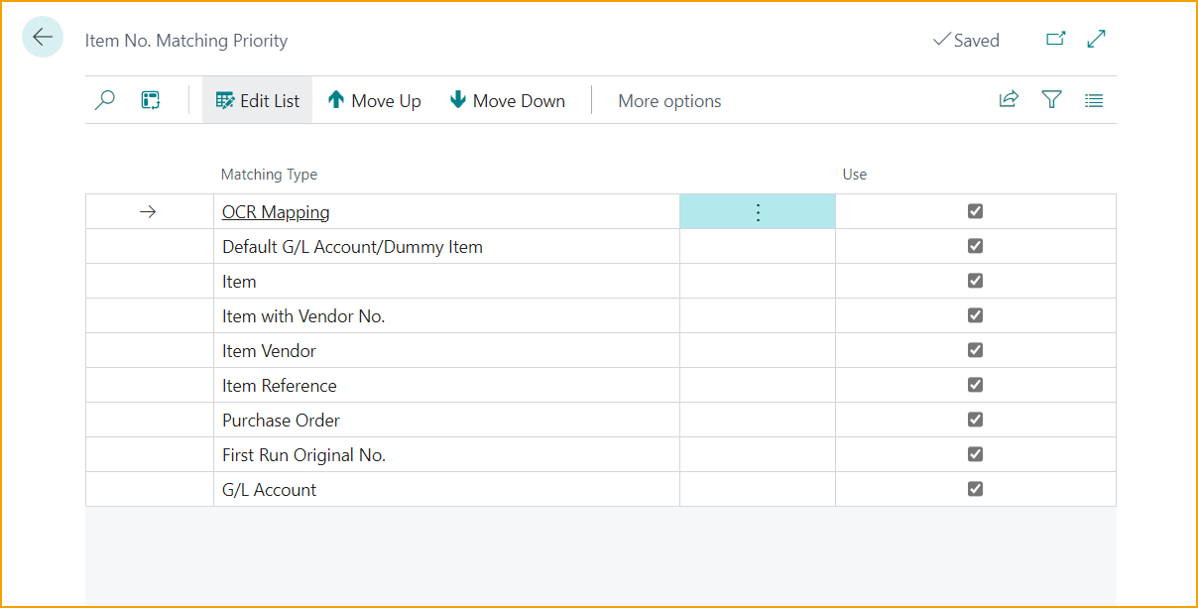Click the back arrow button
Screen dimensions: 1198x608
coord(43,38)
